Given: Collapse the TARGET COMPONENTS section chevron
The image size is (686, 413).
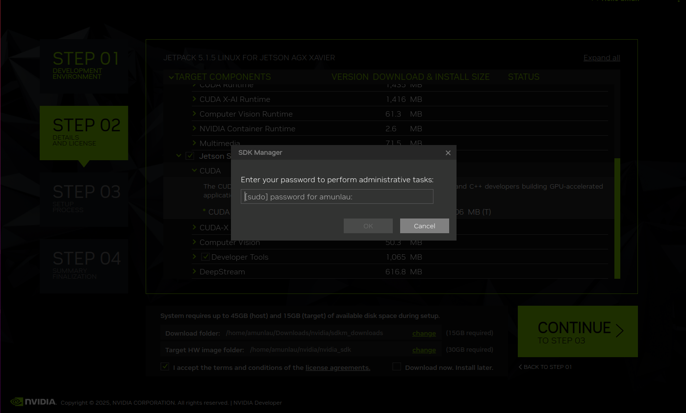Looking at the screenshot, I should (x=171, y=77).
